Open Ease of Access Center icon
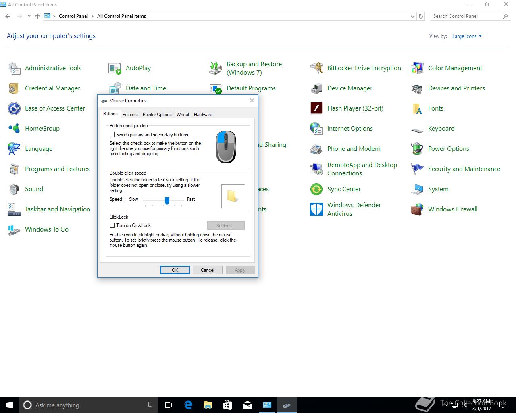516x413 pixels. click(x=14, y=108)
